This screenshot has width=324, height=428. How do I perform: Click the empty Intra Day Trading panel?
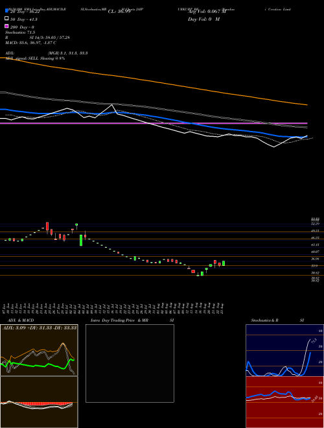pos(130,363)
